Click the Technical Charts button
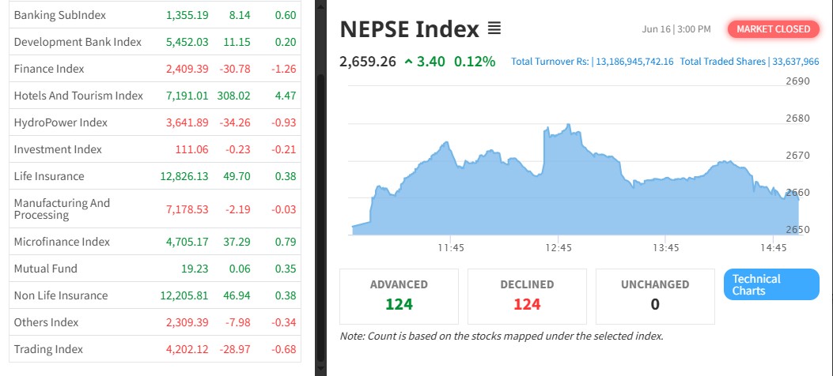This screenshot has width=833, height=376. click(771, 284)
